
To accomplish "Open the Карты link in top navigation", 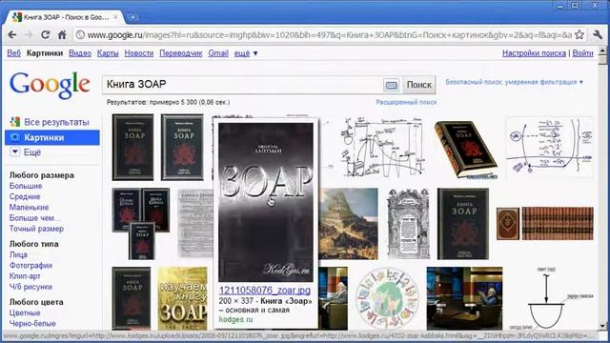I will [x=108, y=53].
